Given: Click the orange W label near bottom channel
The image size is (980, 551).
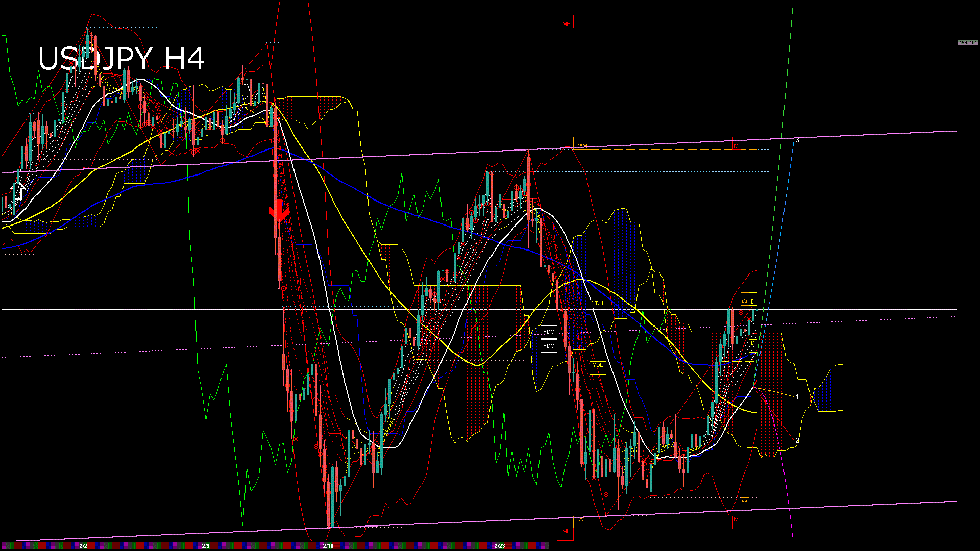Looking at the screenshot, I should pyautogui.click(x=744, y=502).
